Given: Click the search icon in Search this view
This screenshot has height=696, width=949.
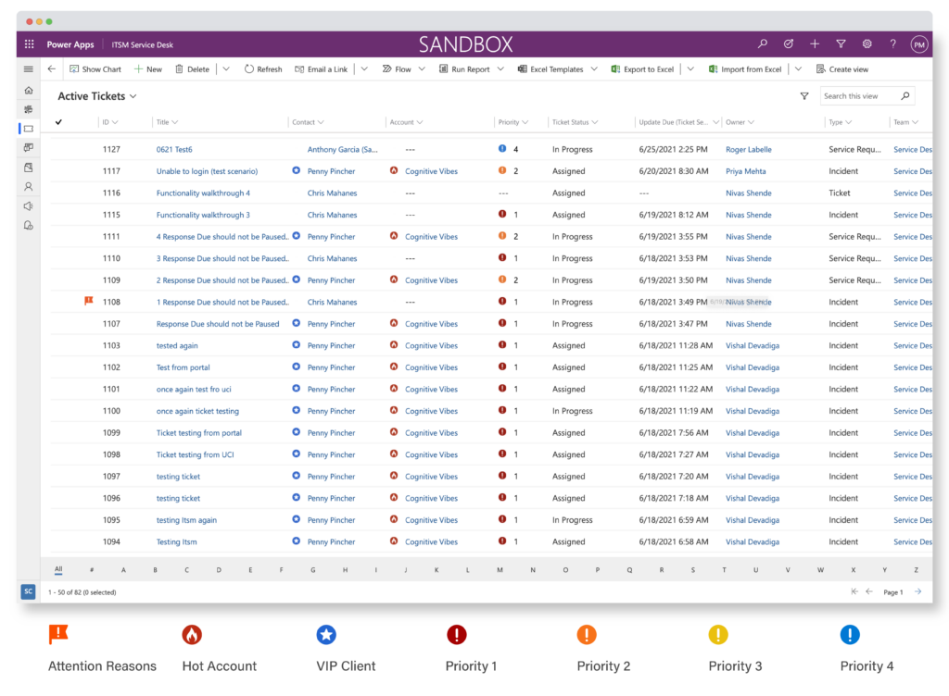Looking at the screenshot, I should pyautogui.click(x=905, y=96).
